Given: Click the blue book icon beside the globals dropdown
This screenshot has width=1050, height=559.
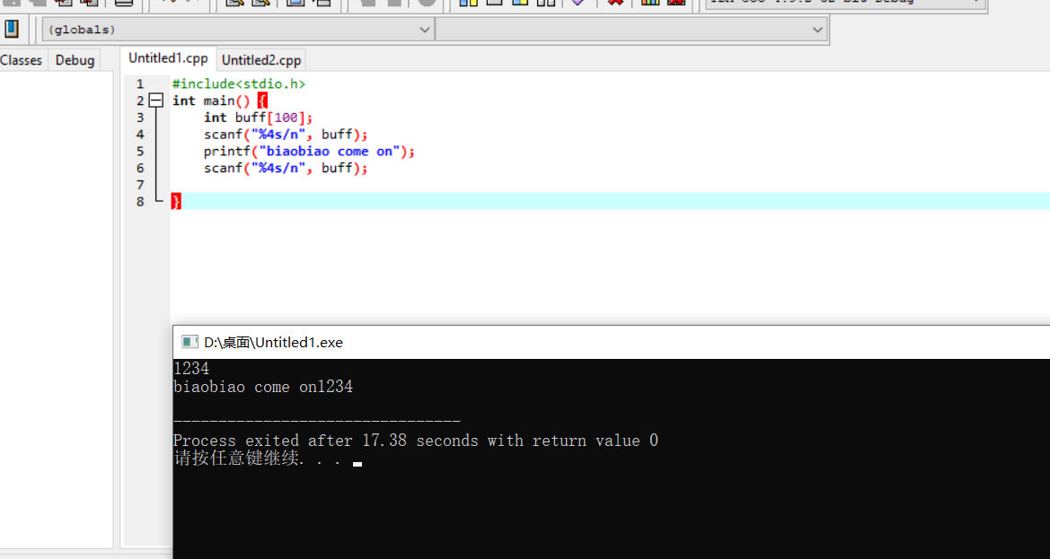Looking at the screenshot, I should [x=12, y=30].
